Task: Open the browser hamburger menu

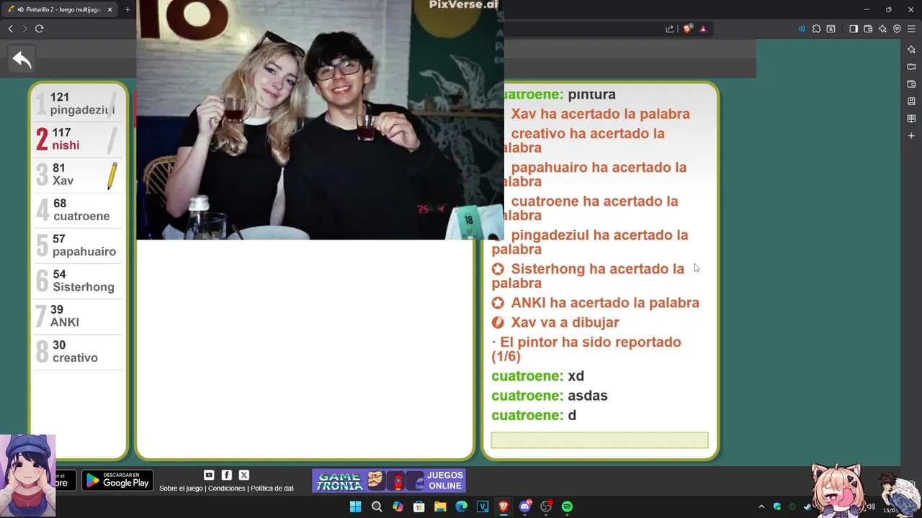Action: click(911, 29)
